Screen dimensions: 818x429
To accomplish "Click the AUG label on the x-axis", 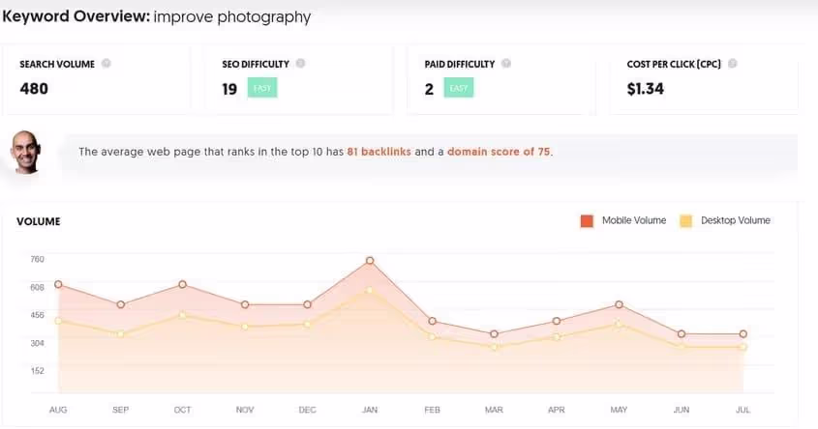I will pyautogui.click(x=58, y=410).
